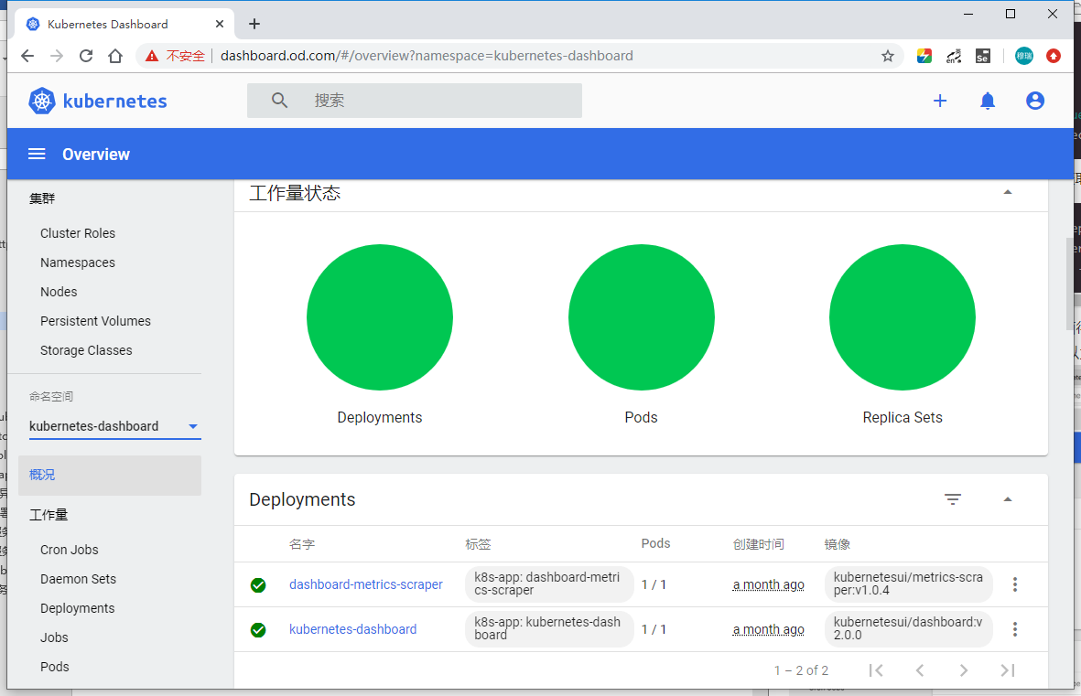
Task: Click the Kubernetes logo icon
Action: (x=42, y=101)
